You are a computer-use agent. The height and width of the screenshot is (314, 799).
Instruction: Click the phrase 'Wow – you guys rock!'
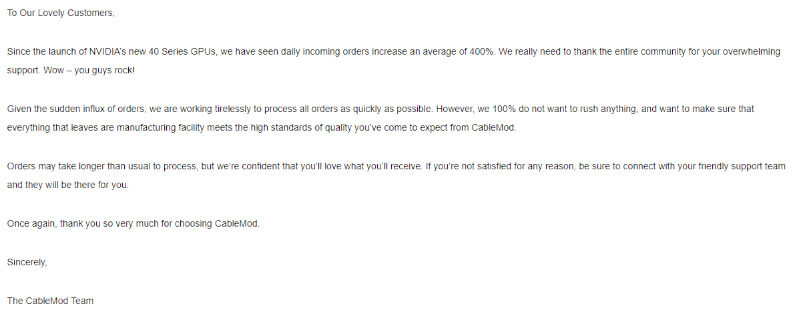pos(89,71)
